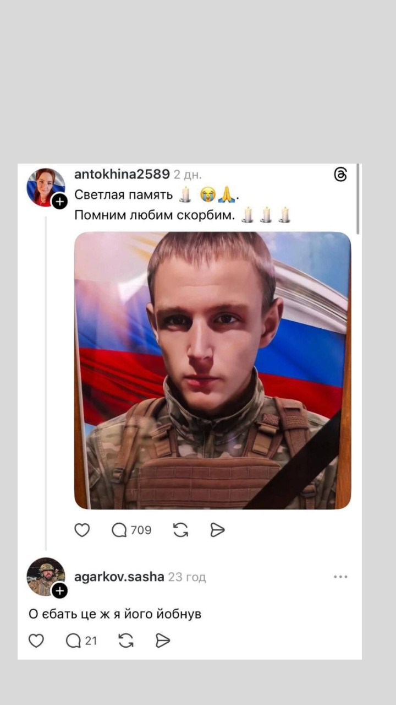Open antokhina2589 profile from username
The width and height of the screenshot is (396, 705).
pyautogui.click(x=122, y=175)
